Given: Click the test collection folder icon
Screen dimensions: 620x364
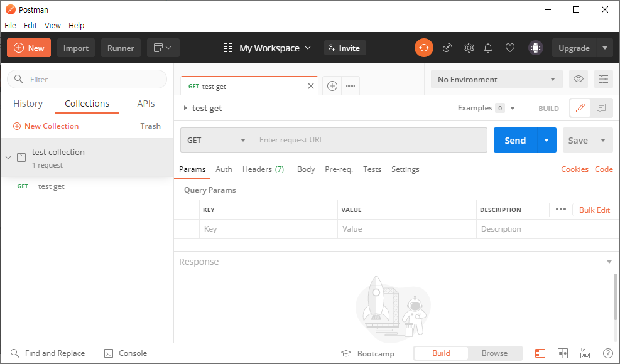Looking at the screenshot, I should (21, 158).
